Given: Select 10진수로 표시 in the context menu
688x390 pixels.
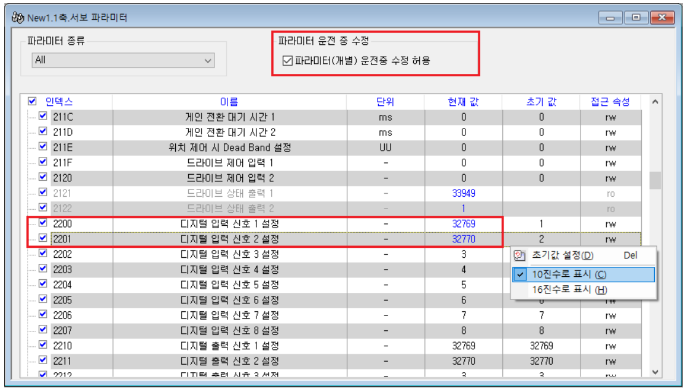Looking at the screenshot, I should coord(568,275).
